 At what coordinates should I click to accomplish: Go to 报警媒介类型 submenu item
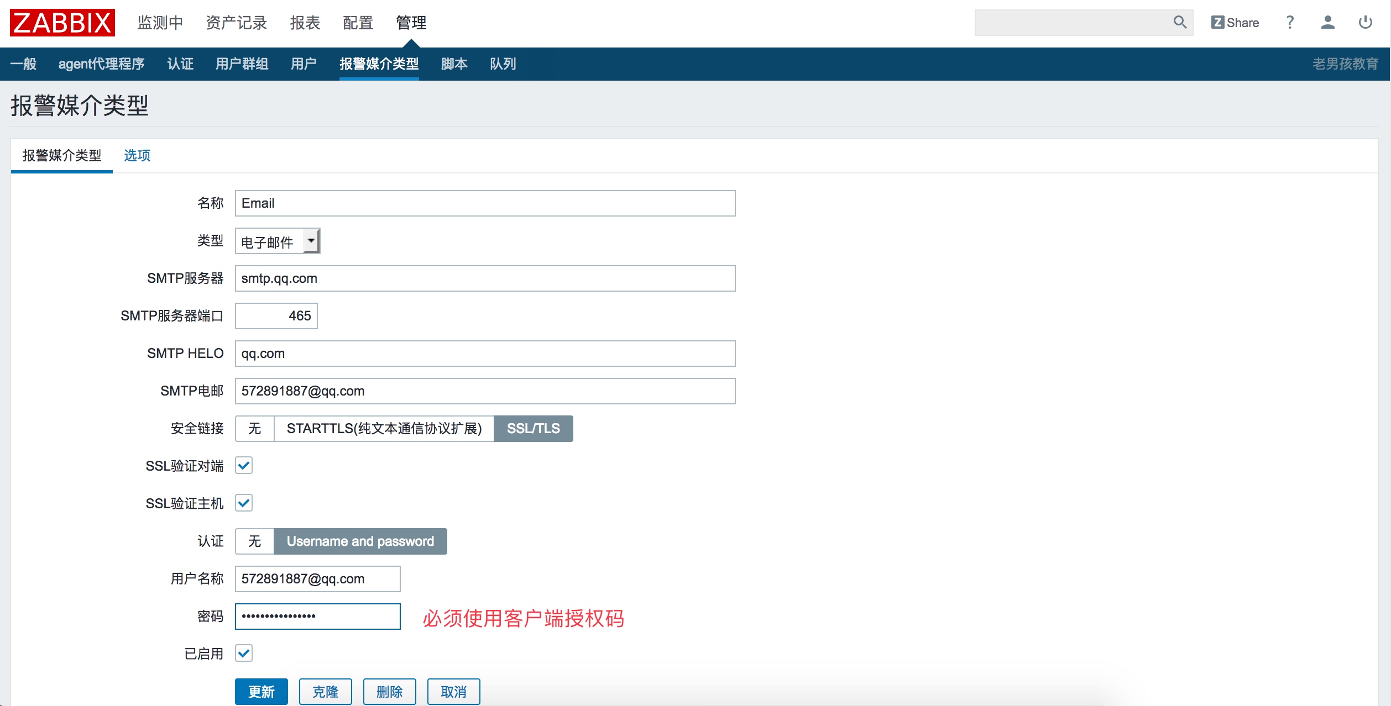pos(379,64)
